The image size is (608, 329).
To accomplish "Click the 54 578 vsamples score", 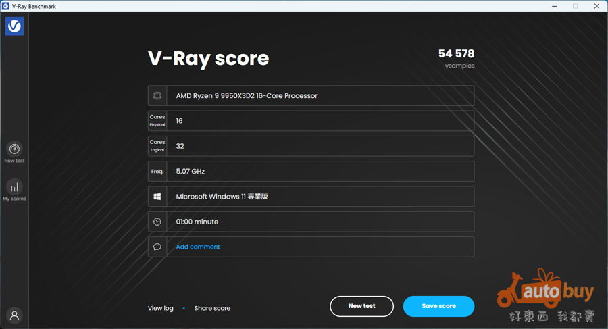I will (456, 54).
